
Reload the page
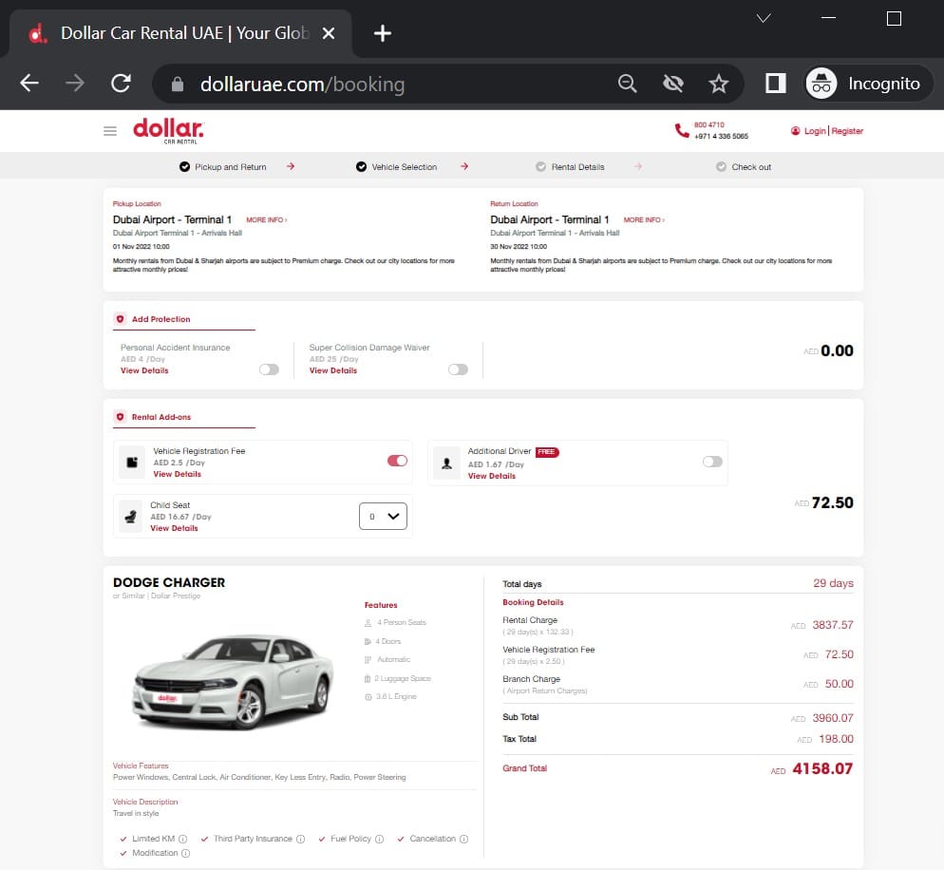121,83
